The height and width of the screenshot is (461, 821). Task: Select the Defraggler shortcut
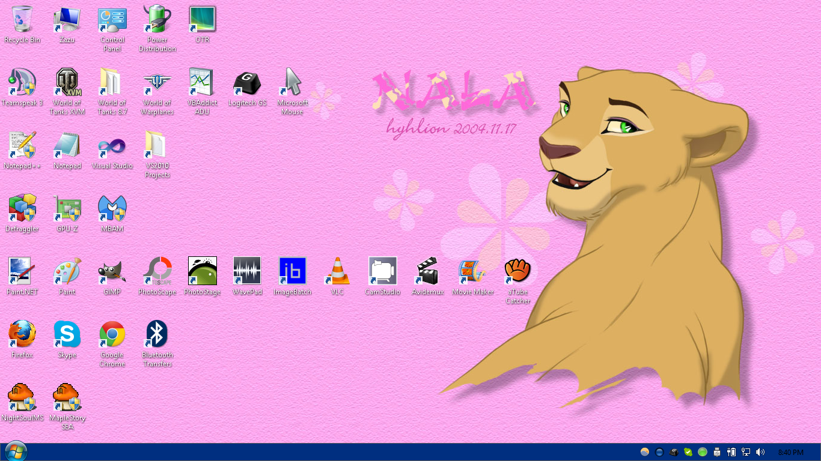(x=22, y=209)
